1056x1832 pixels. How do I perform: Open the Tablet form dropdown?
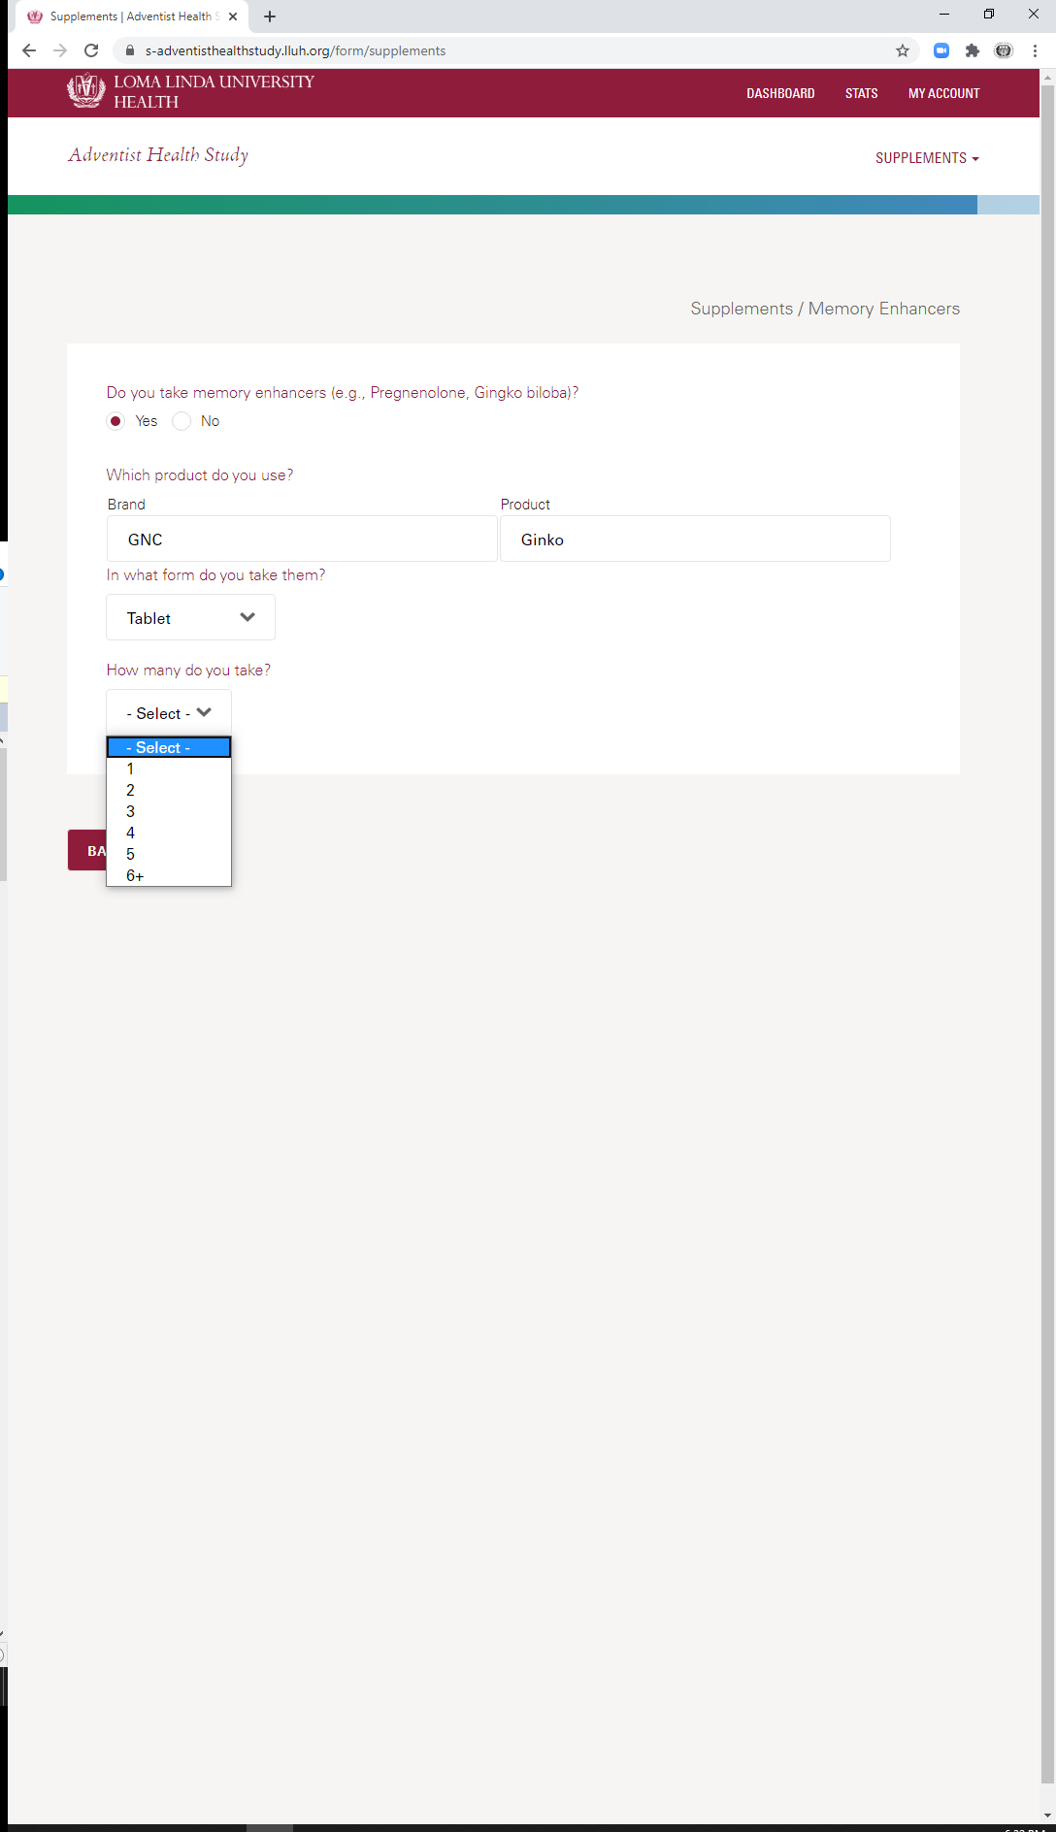190,617
